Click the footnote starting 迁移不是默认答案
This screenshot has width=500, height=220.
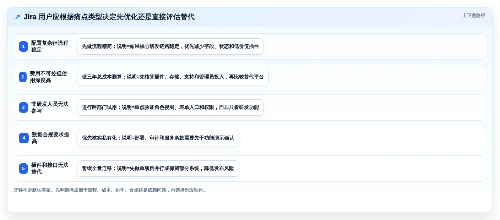(110, 190)
